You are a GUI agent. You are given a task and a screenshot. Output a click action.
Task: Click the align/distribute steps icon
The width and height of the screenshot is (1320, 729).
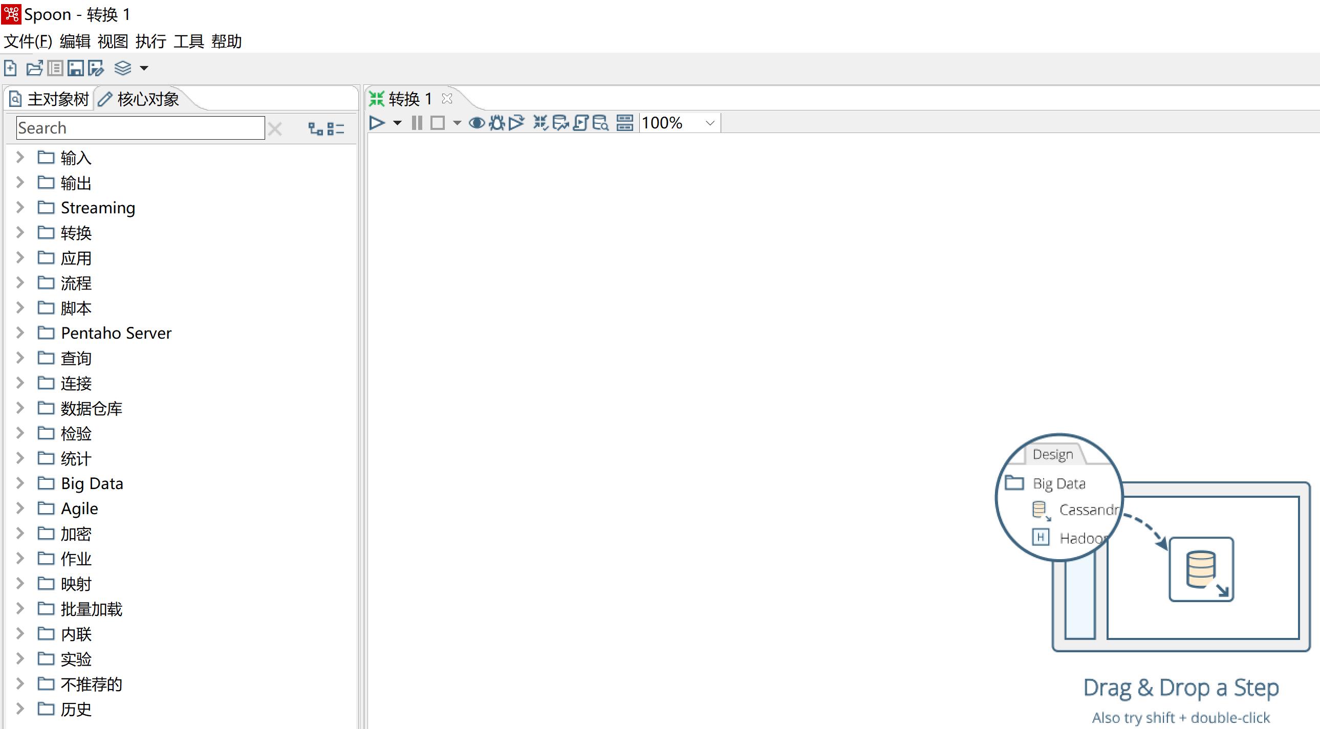point(627,123)
